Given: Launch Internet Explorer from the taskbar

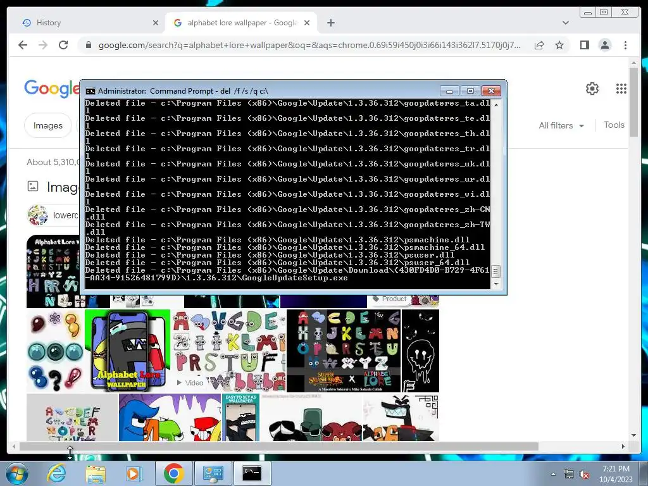Looking at the screenshot, I should pyautogui.click(x=56, y=473).
